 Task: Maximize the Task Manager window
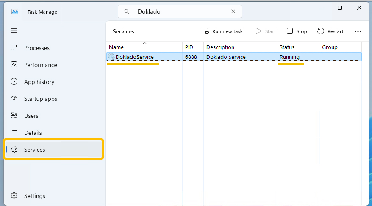tap(340, 8)
